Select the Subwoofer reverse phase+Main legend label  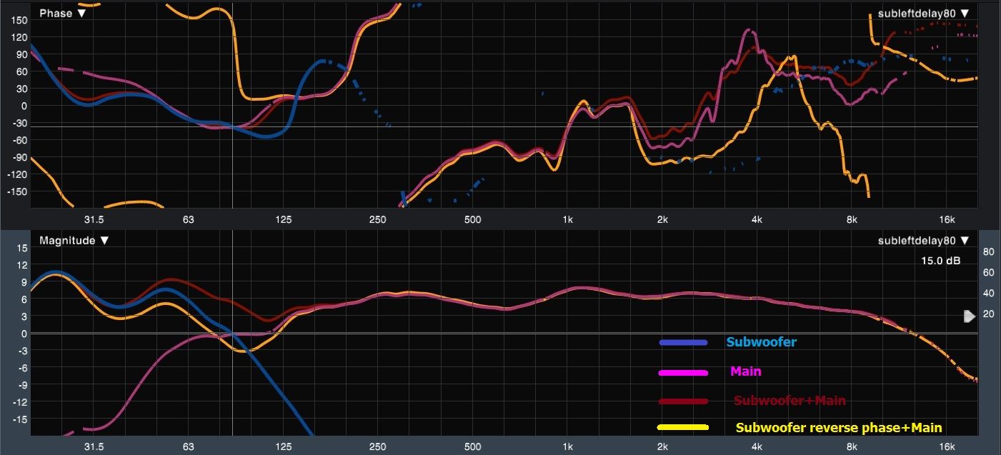[x=838, y=428]
